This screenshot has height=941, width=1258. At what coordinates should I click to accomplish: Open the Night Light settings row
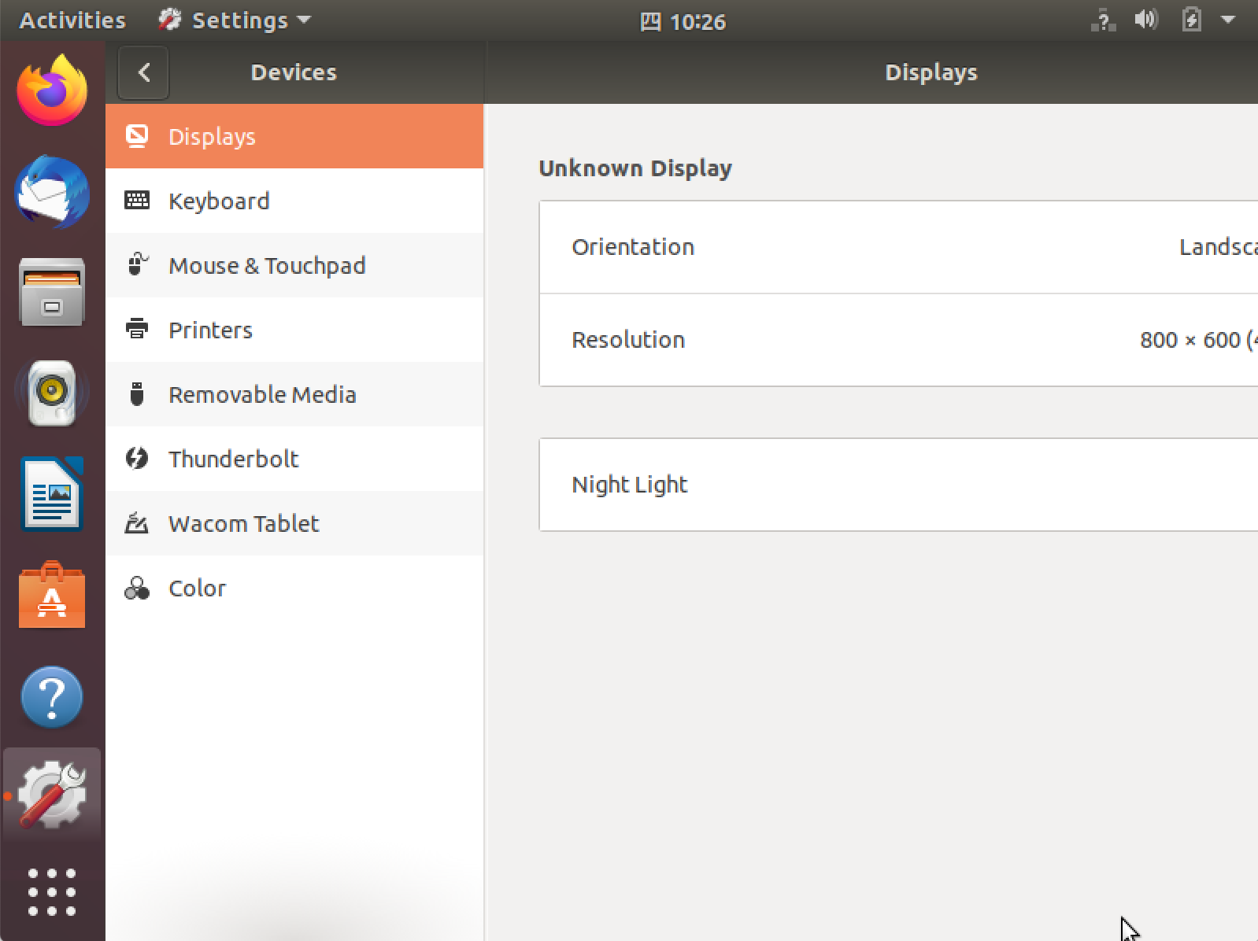pyautogui.click(x=898, y=485)
